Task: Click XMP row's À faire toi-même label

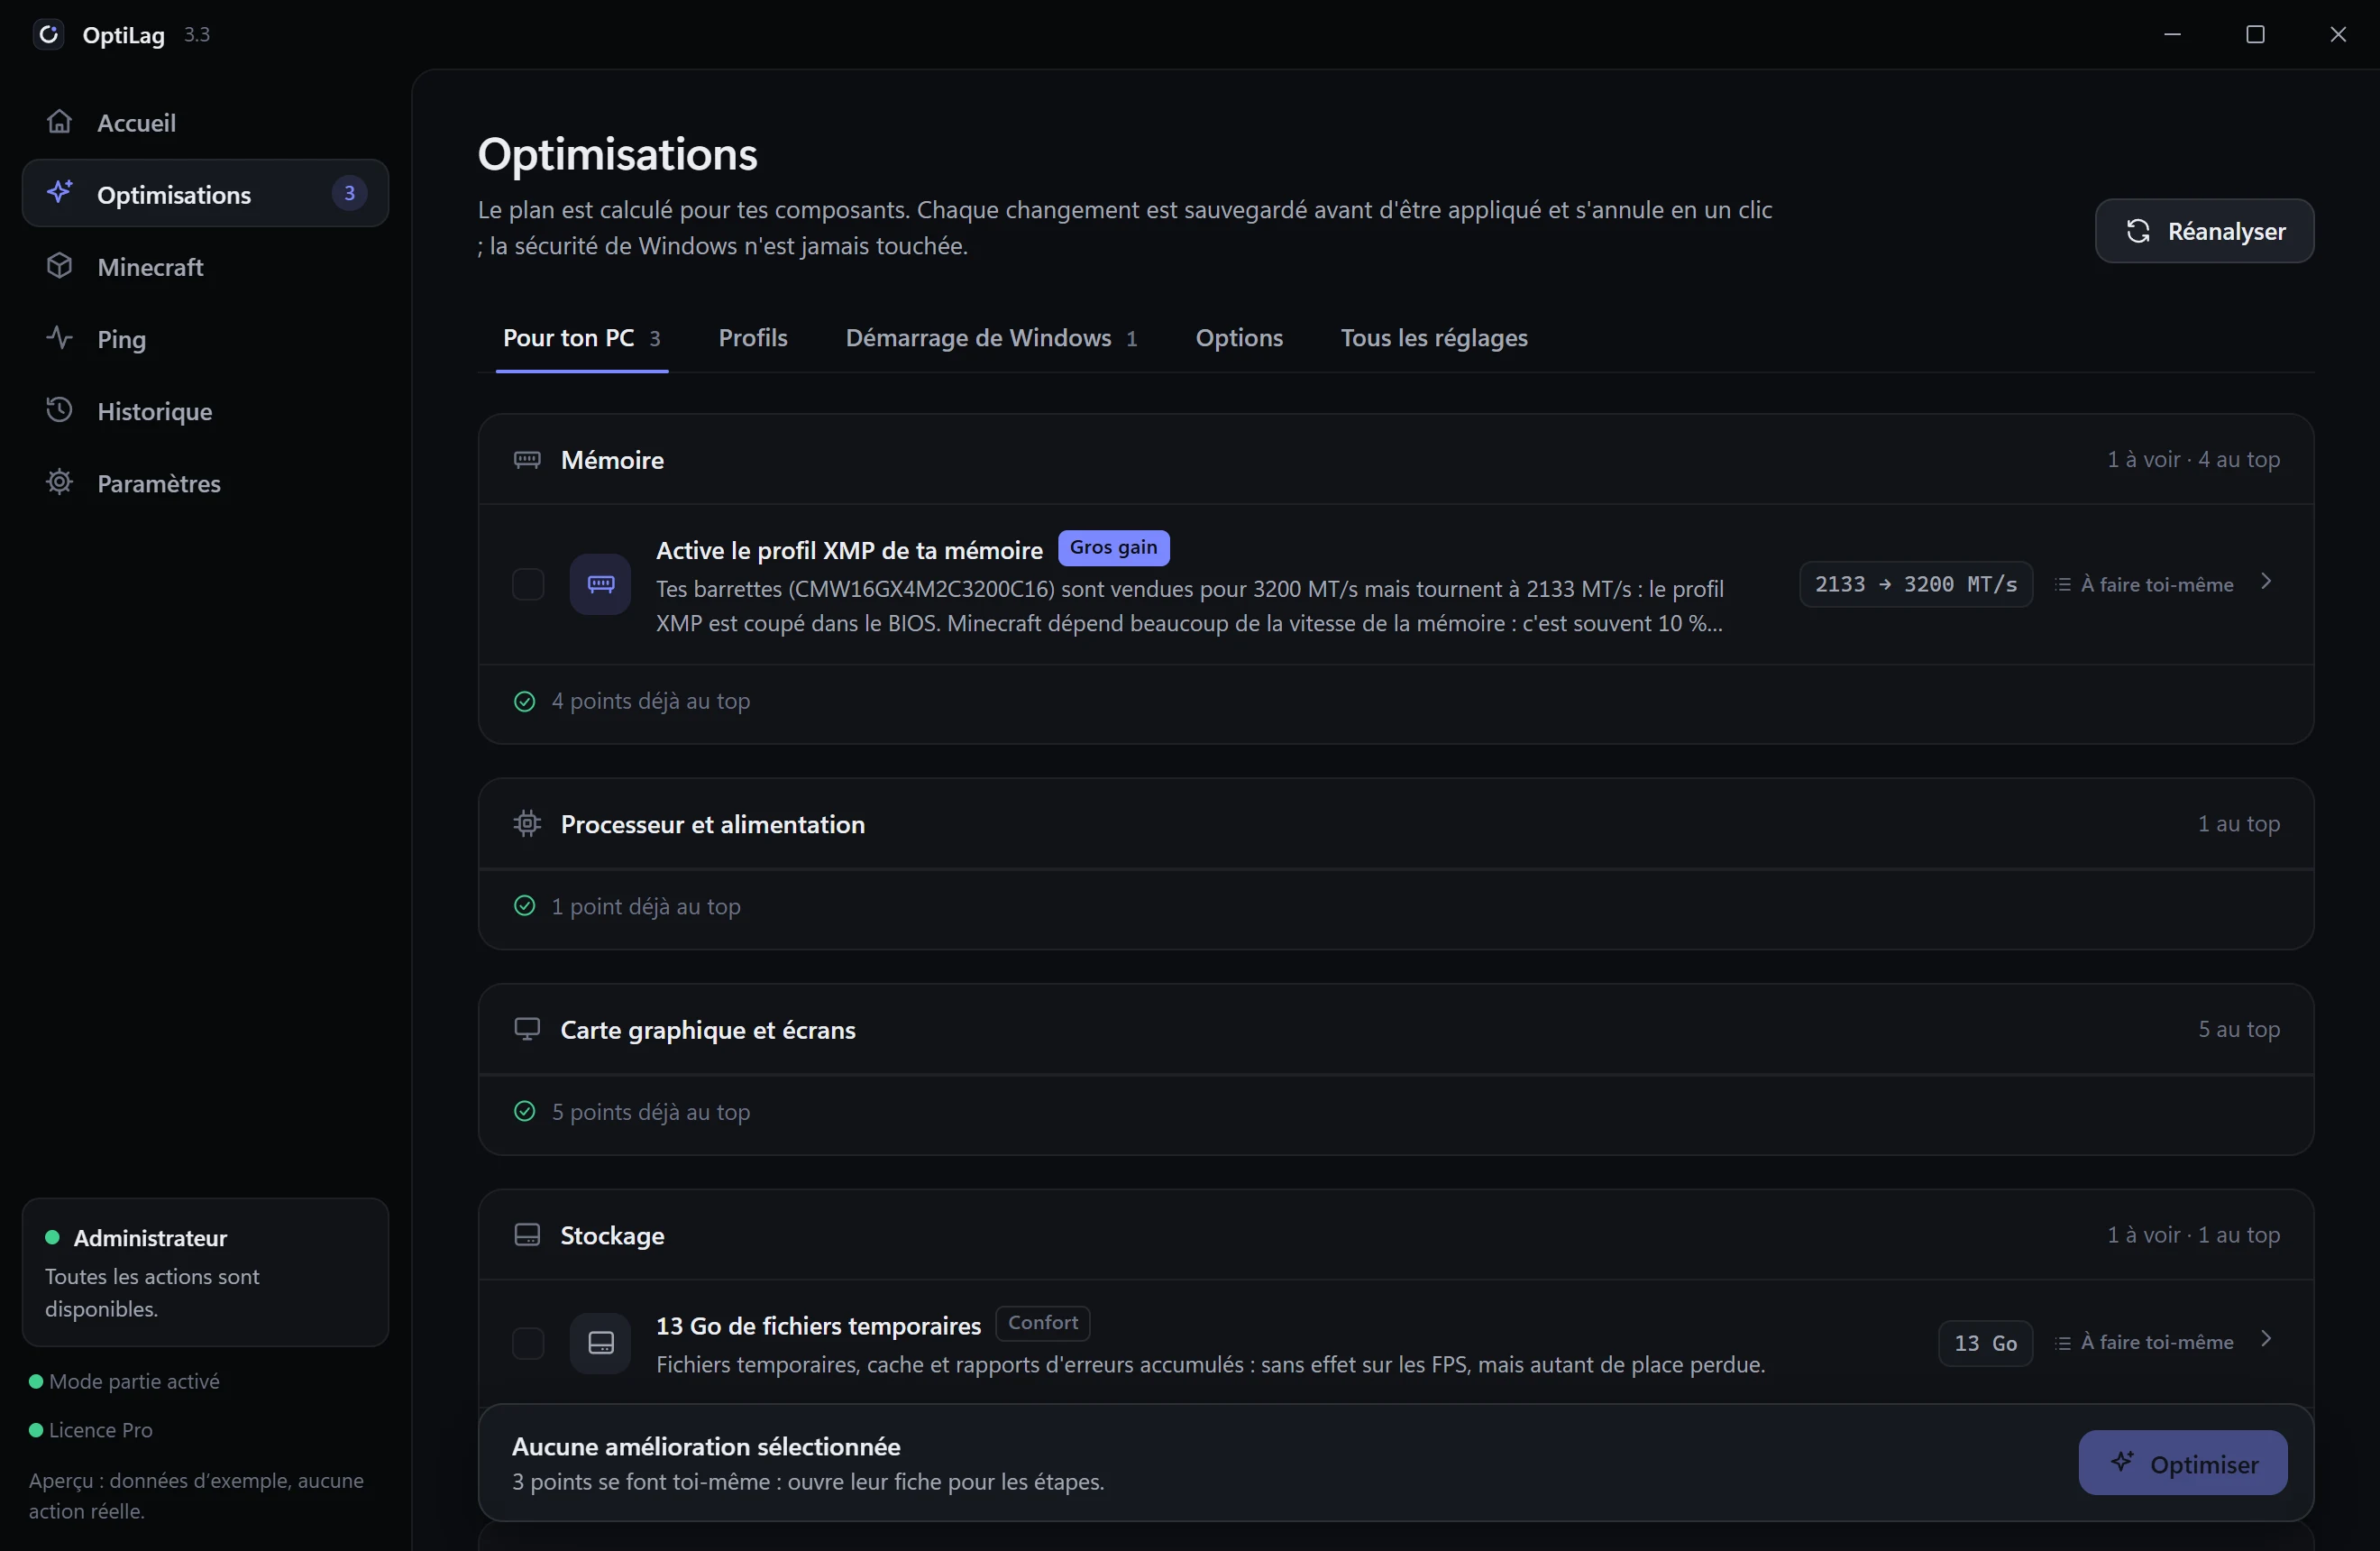Action: (x=2157, y=585)
